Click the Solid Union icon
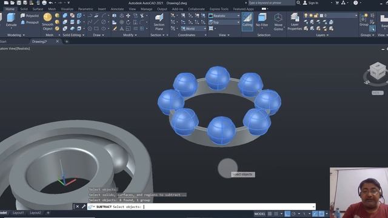 [x=65, y=16]
